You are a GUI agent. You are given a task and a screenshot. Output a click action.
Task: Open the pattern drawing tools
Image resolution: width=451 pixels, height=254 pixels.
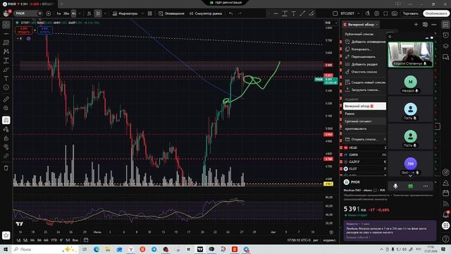tap(6, 52)
